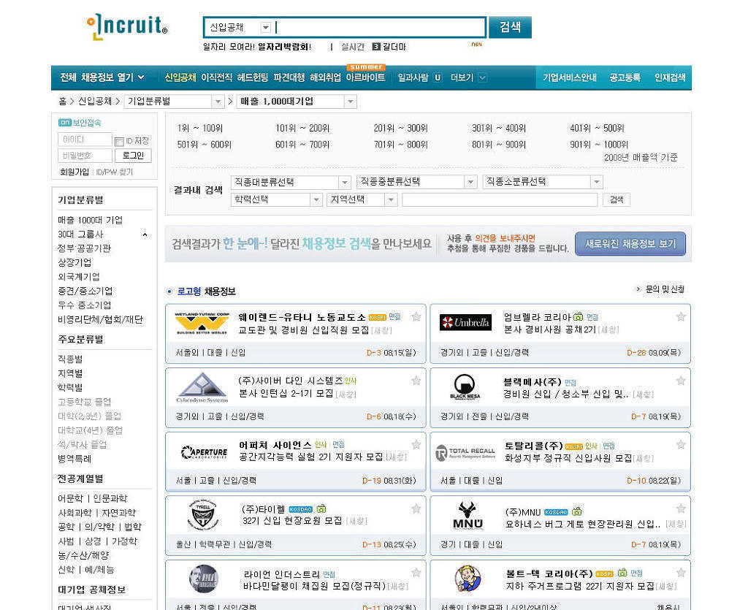Open the Tyrell shield logo
Image resolution: width=748 pixels, height=610 pixels.
point(203,516)
